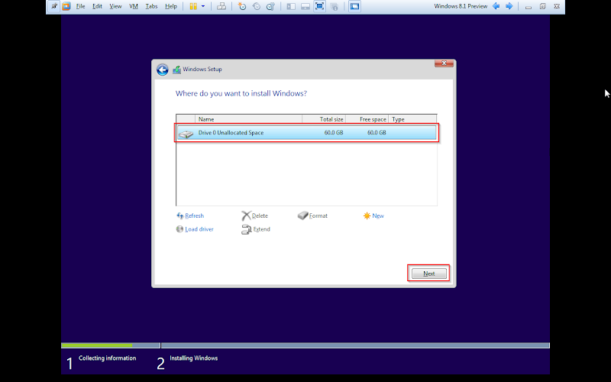
Task: Click the Free space column header
Action: click(367, 119)
